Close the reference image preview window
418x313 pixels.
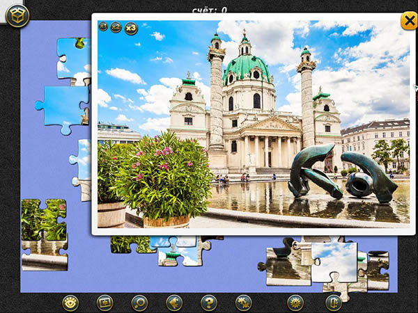[x=408, y=21]
